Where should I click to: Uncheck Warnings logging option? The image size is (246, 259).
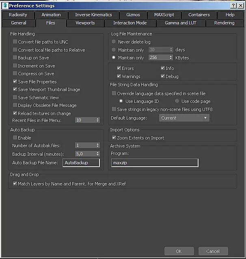[119, 76]
